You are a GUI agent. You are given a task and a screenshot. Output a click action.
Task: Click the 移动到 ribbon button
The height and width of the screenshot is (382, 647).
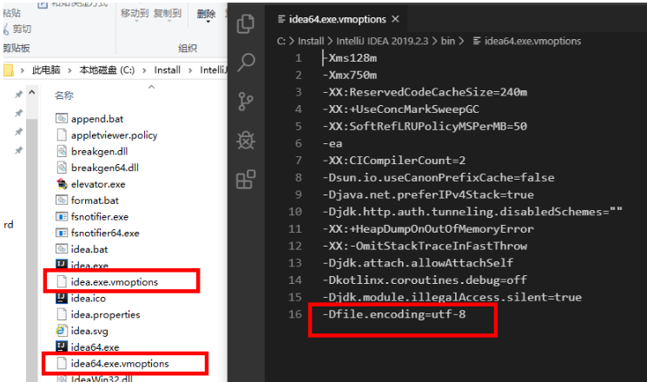click(x=135, y=15)
